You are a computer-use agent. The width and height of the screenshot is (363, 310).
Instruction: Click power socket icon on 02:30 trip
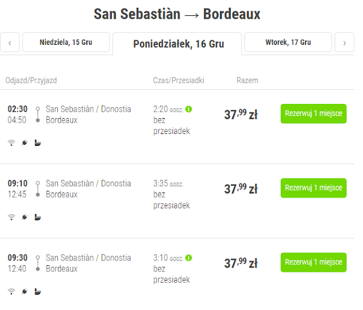24,143
